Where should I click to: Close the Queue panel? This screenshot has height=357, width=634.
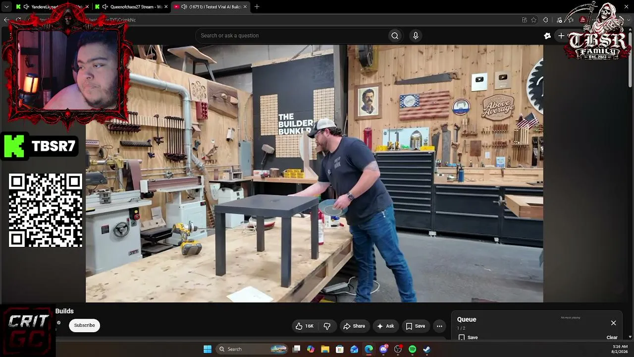pyautogui.click(x=613, y=323)
